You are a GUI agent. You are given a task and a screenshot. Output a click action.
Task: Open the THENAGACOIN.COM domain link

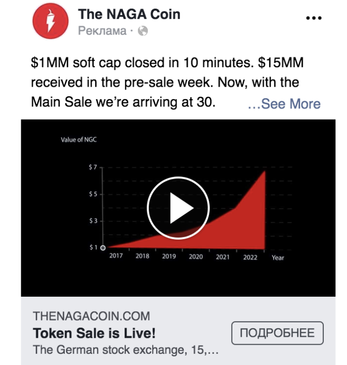91,316
